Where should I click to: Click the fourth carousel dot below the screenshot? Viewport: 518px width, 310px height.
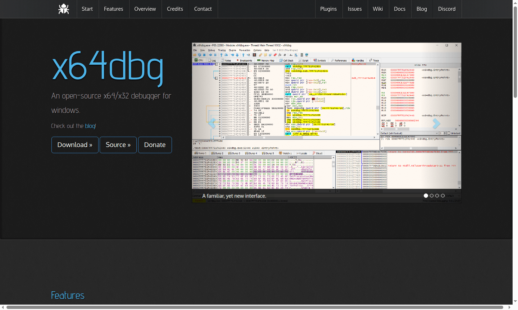[443, 195]
